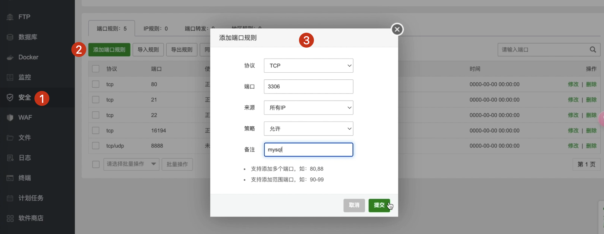The width and height of the screenshot is (604, 234).
Task: Switch to the IP规则: 0 tab
Action: click(155, 29)
